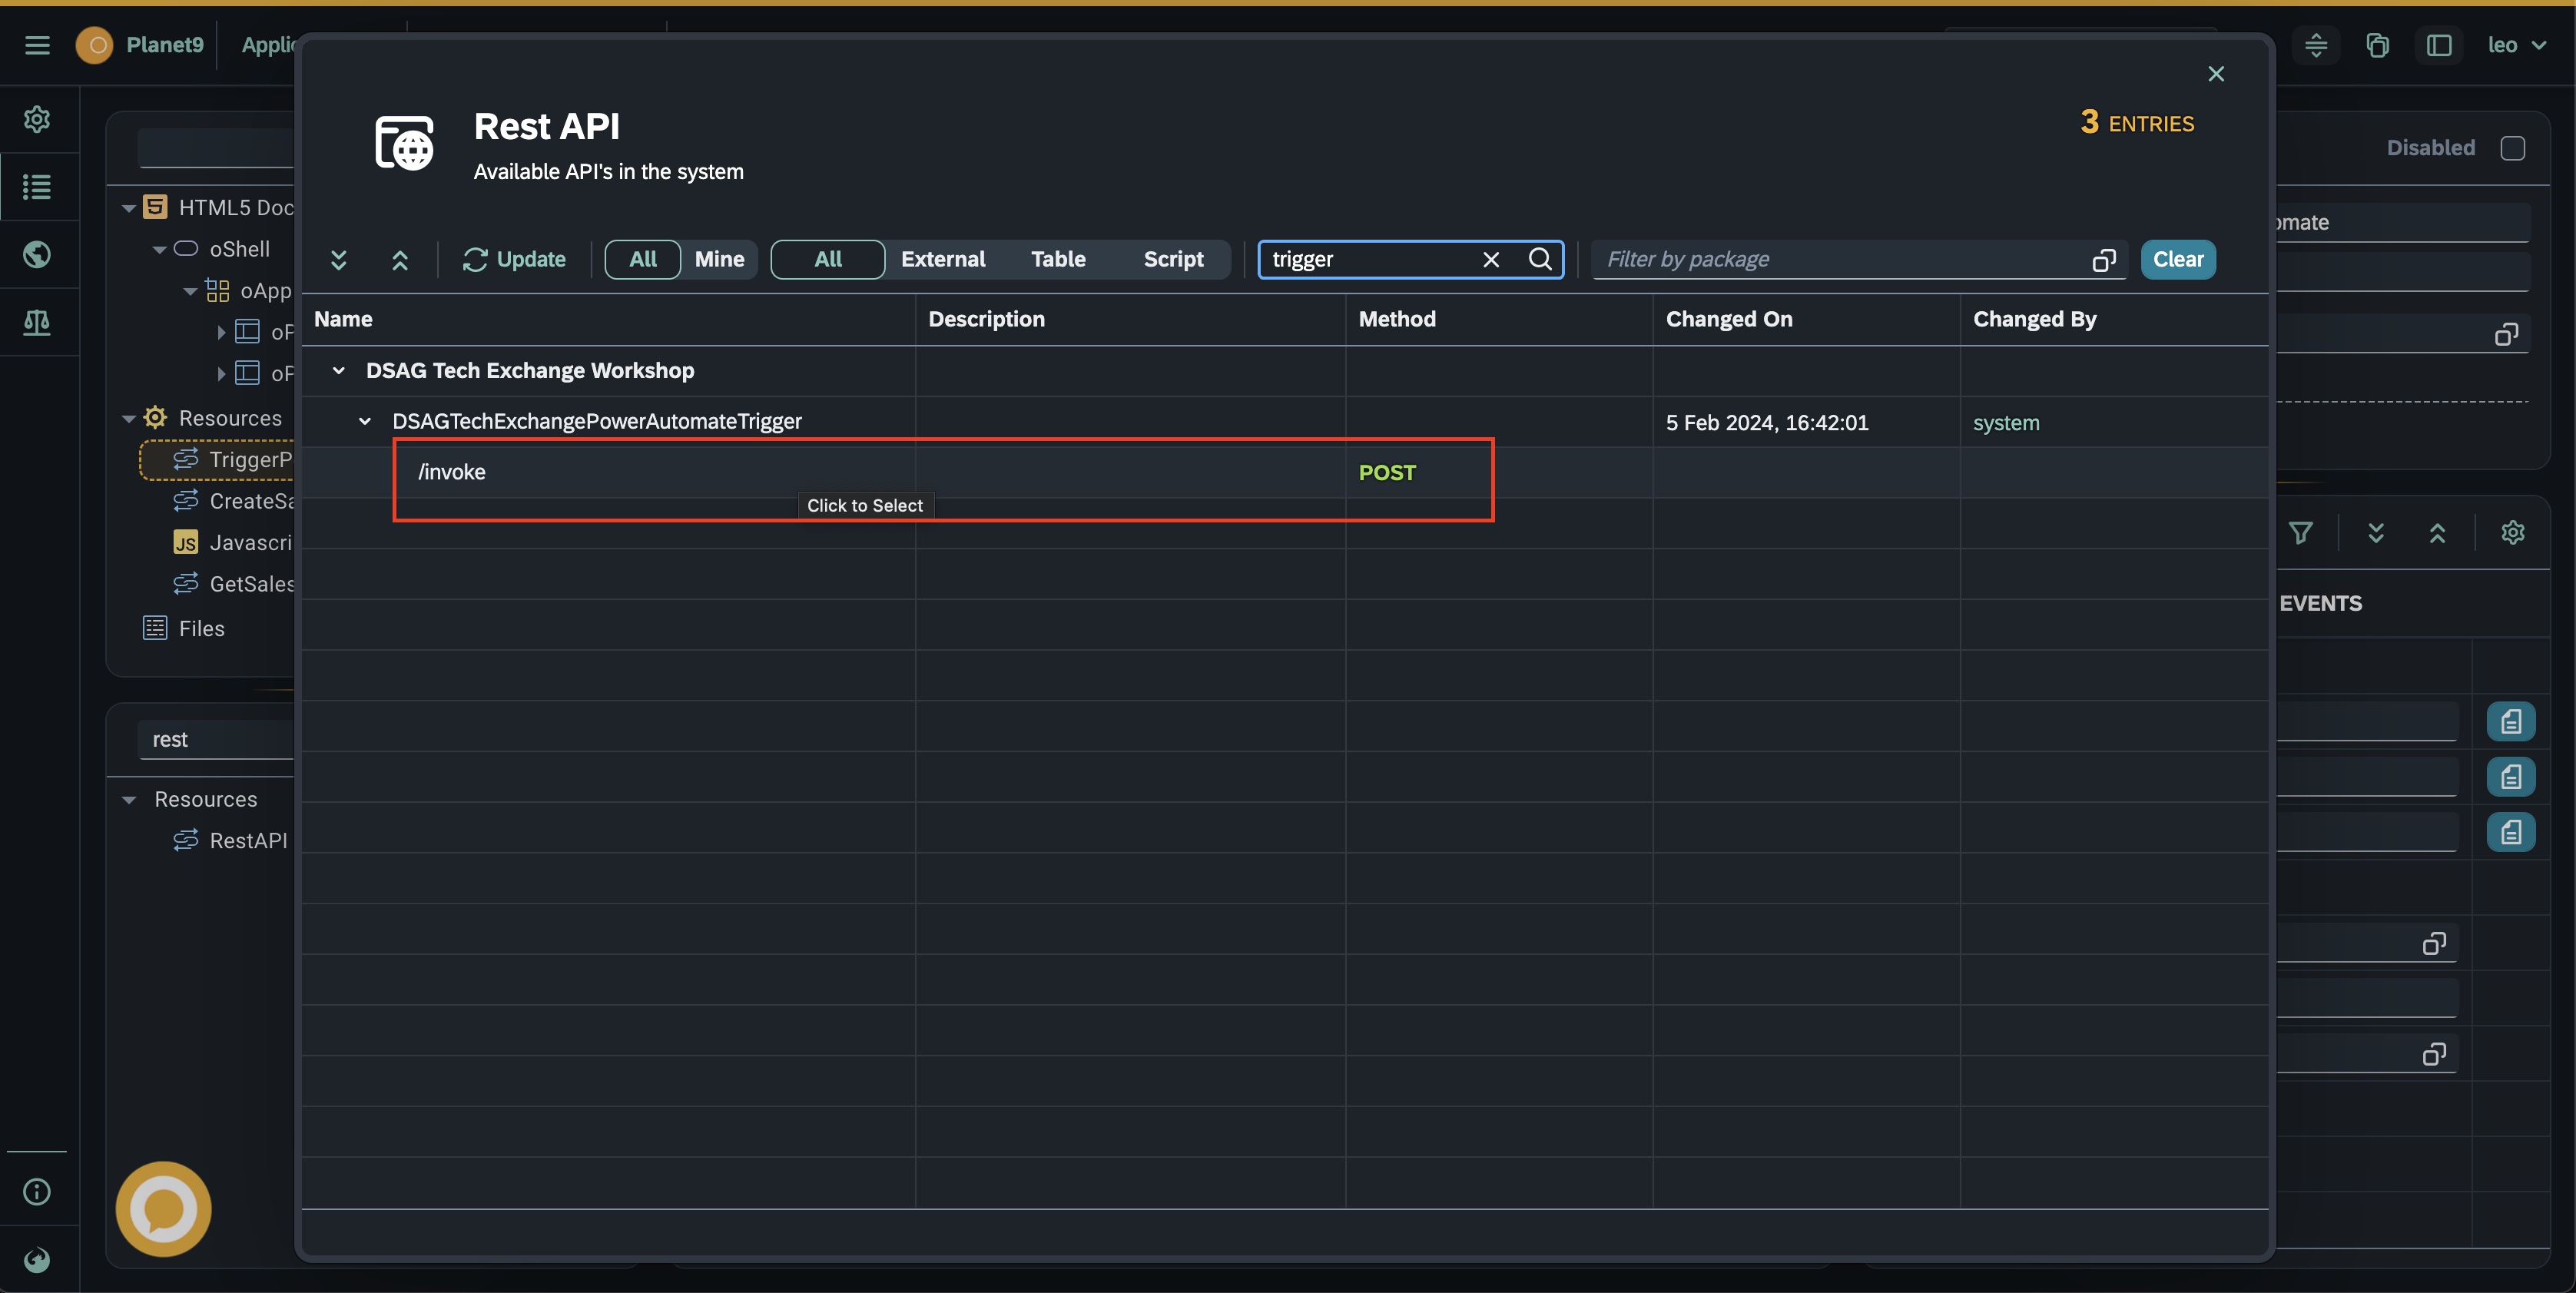Toggle the Disabled checkbox
Image resolution: width=2576 pixels, height=1293 pixels.
[x=2512, y=148]
